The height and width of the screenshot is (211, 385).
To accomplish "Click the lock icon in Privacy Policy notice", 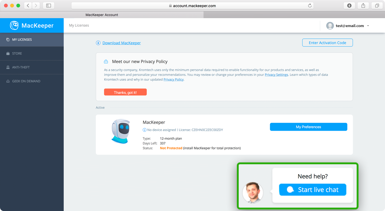I will pyautogui.click(x=106, y=62).
